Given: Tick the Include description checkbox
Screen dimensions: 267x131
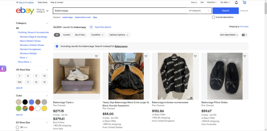Looking at the screenshot, I should click(x=213, y=17).
